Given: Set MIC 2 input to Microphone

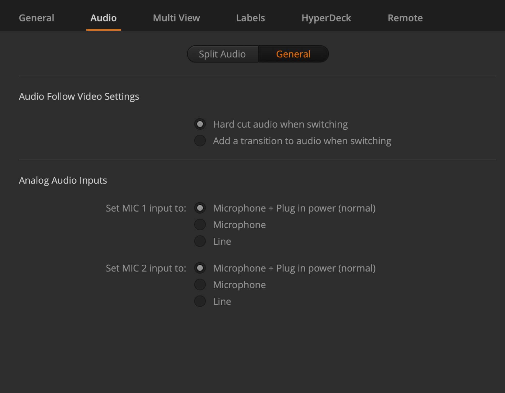Looking at the screenshot, I should coord(200,285).
